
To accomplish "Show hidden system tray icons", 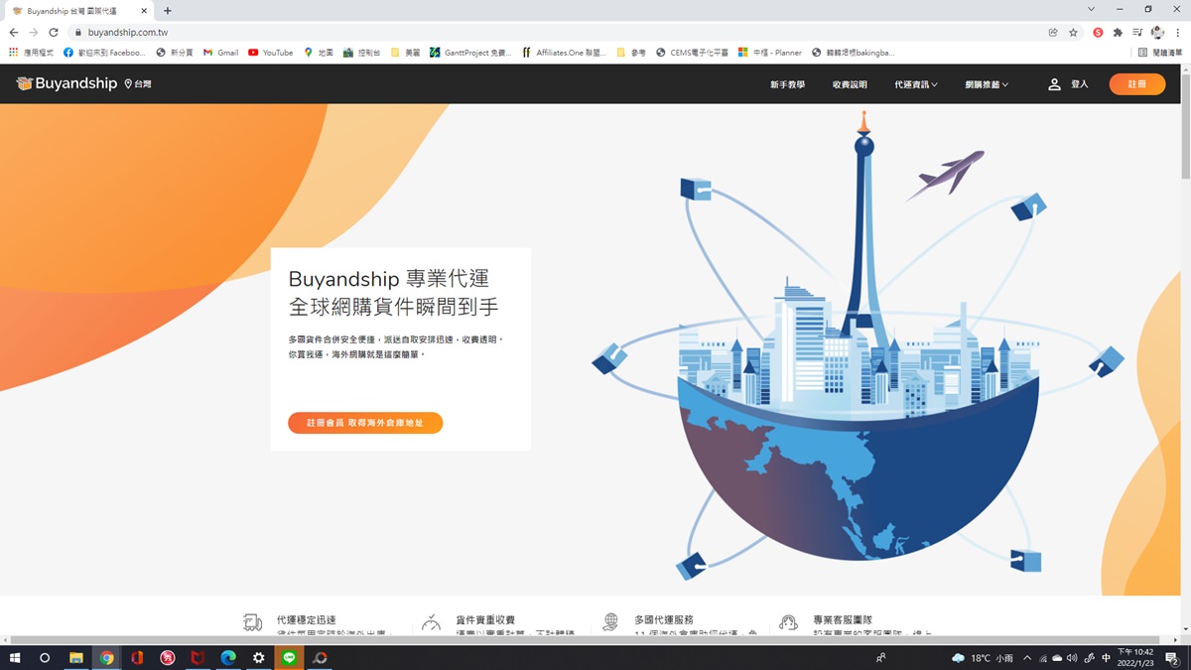I will click(x=1027, y=658).
